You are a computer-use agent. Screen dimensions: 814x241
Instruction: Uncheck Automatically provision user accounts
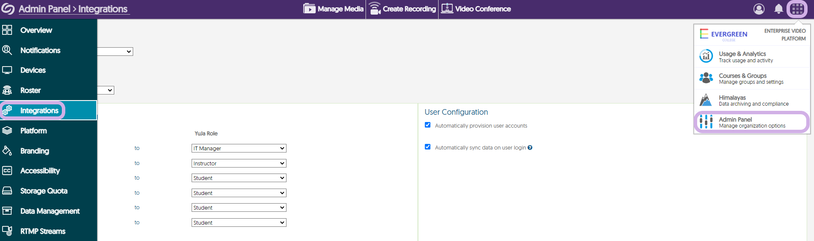427,125
